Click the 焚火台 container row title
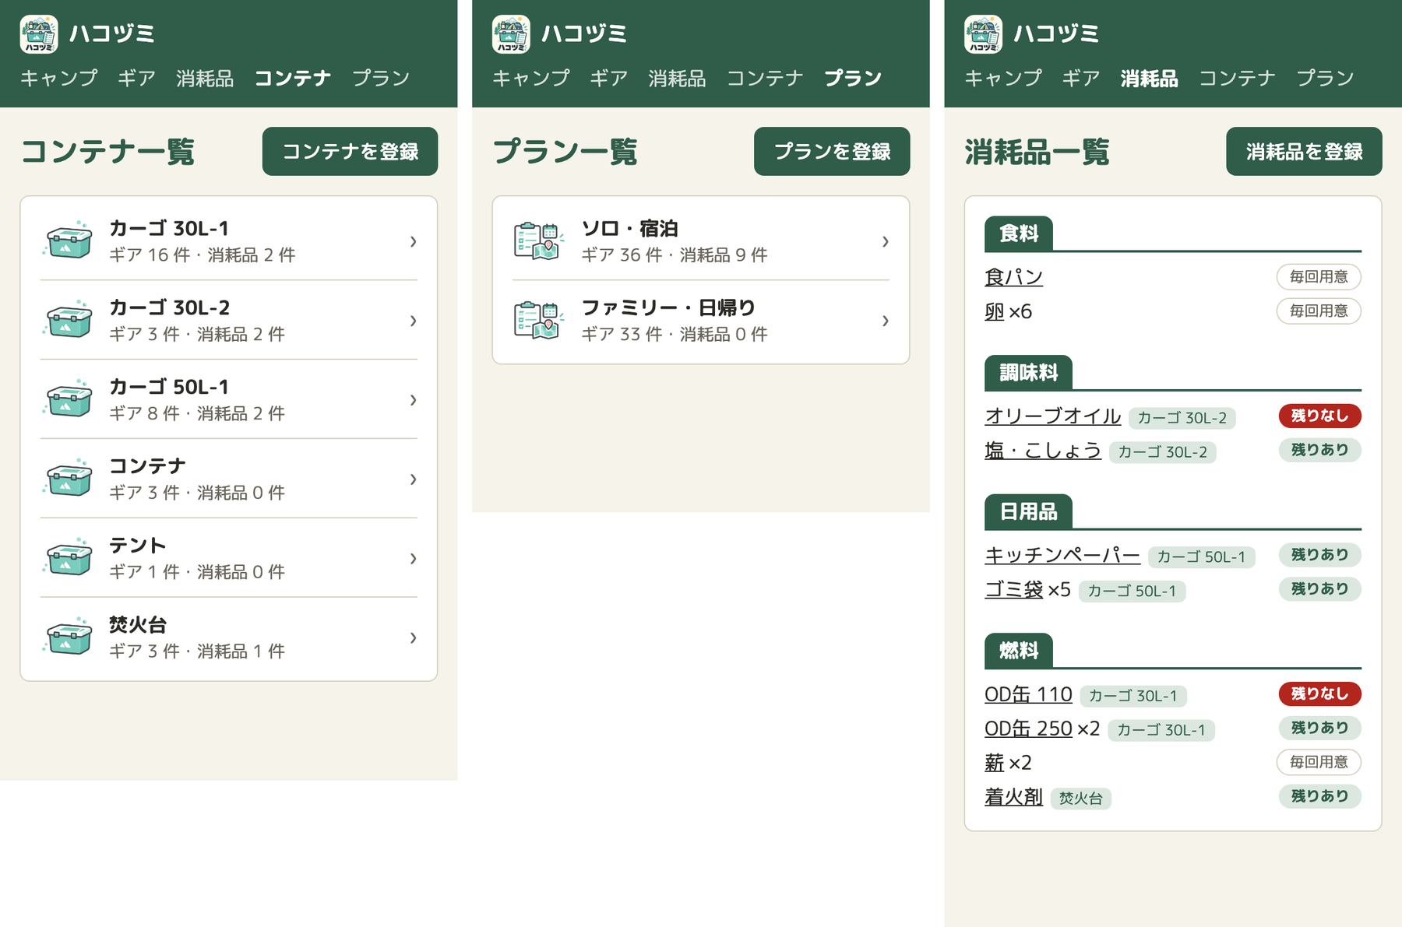This screenshot has height=927, width=1402. tap(138, 624)
